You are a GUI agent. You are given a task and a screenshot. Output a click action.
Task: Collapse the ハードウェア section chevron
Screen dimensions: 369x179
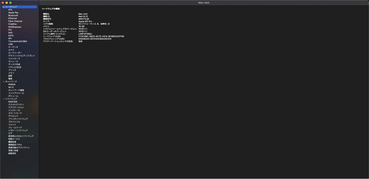click(x=3, y=7)
